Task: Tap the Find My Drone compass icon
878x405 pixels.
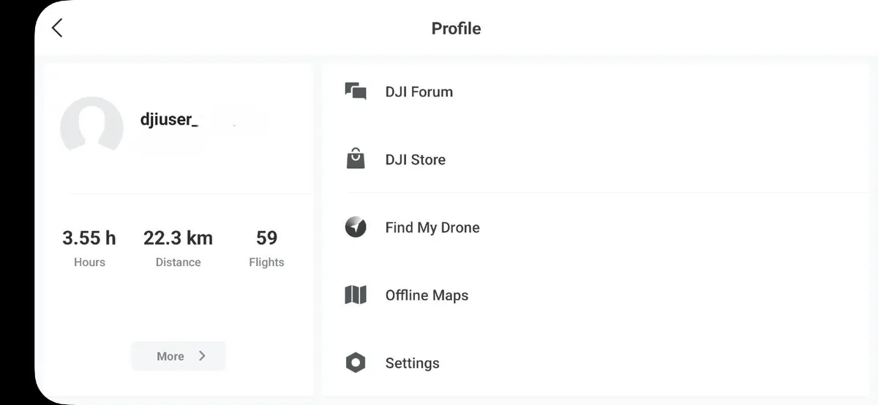Action: [x=356, y=227]
